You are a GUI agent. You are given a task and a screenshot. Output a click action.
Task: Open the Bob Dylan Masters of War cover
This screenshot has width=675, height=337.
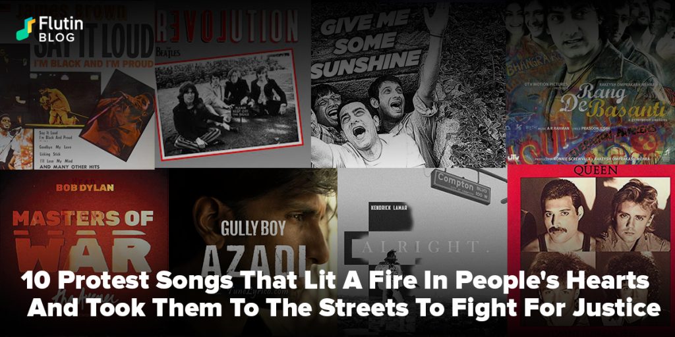[84, 253]
